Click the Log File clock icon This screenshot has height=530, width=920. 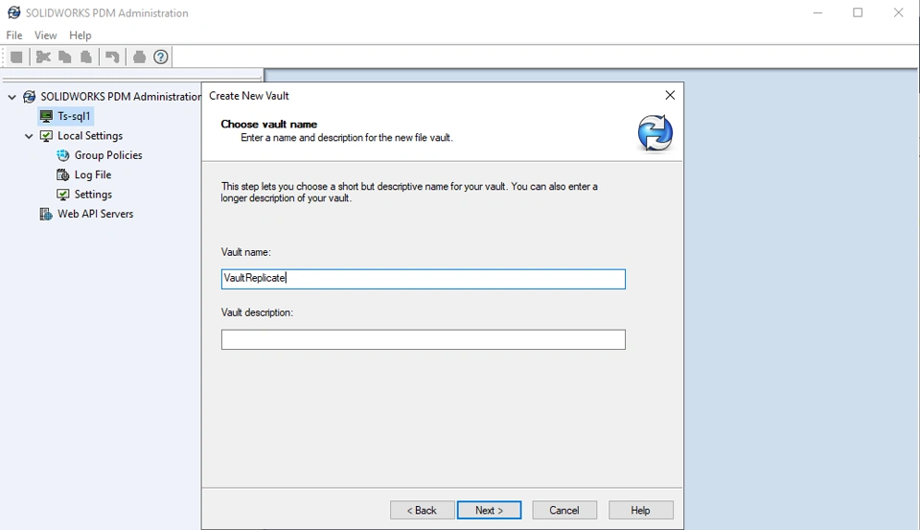point(63,174)
